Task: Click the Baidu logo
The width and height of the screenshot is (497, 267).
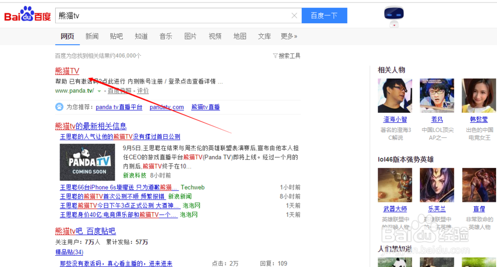Action: click(x=27, y=14)
